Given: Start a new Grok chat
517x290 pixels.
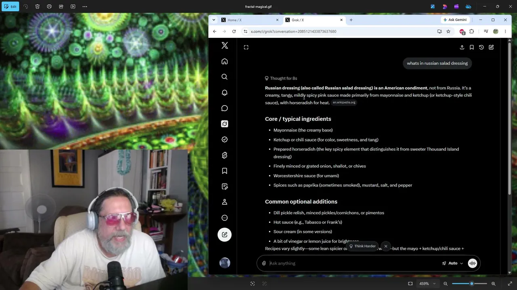Looking at the screenshot, I should [491, 47].
